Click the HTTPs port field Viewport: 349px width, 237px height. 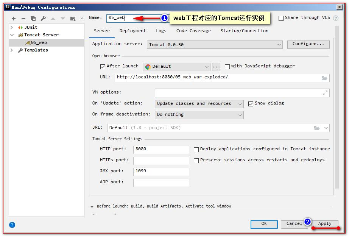click(161, 161)
